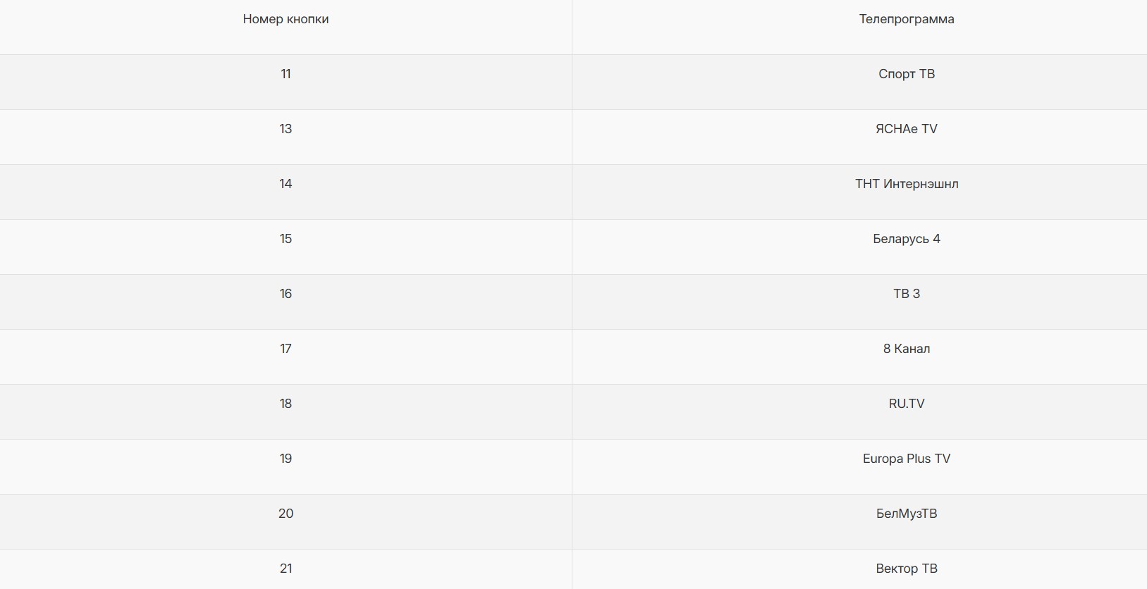Select button number 20 cell

[286, 514]
